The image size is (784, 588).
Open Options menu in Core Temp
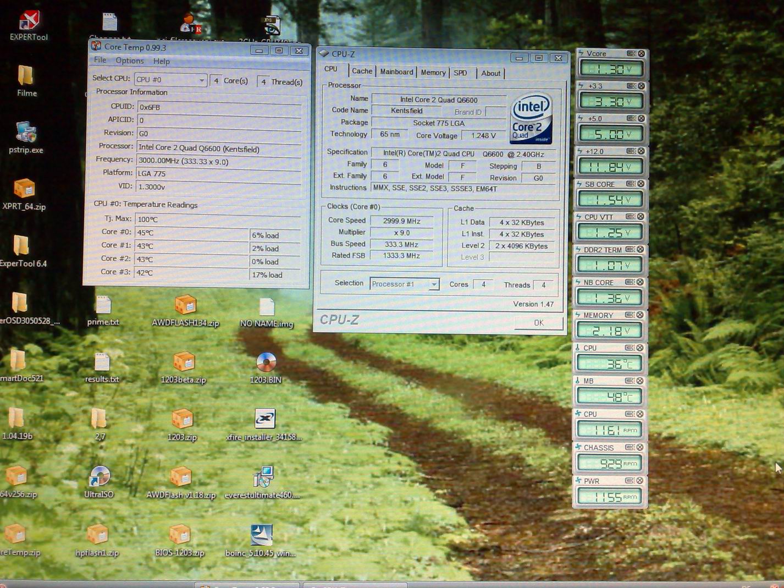pos(130,61)
